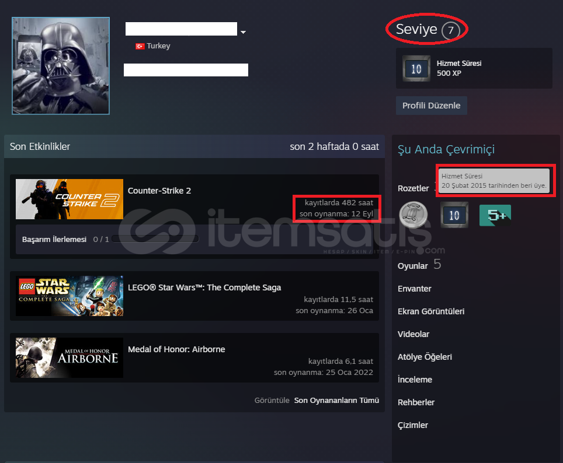Viewport: 563px width, 463px height.
Task: Open the Envanter inventory page
Action: pyautogui.click(x=414, y=289)
